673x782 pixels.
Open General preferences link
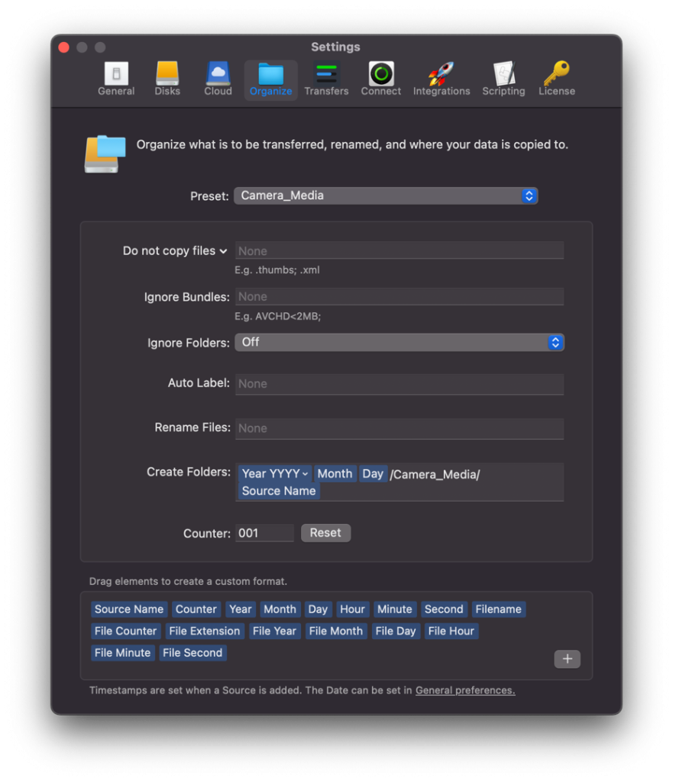(464, 690)
